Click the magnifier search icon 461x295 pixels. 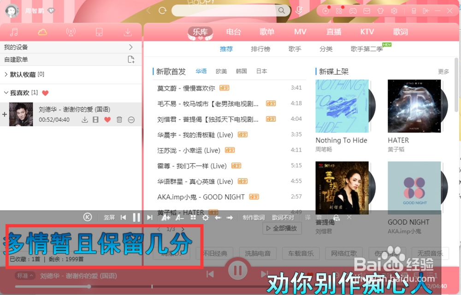pos(281,11)
